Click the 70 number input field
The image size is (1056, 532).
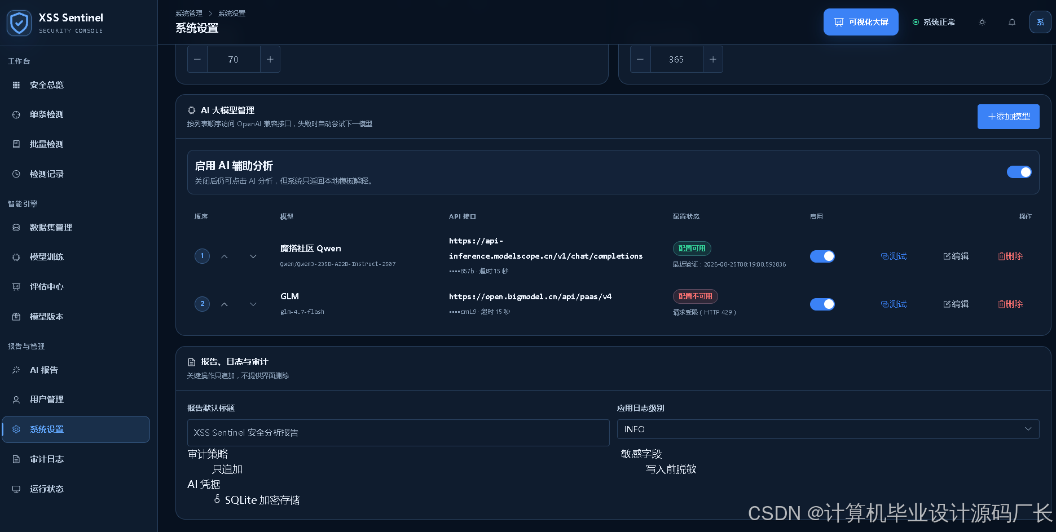tap(234, 59)
